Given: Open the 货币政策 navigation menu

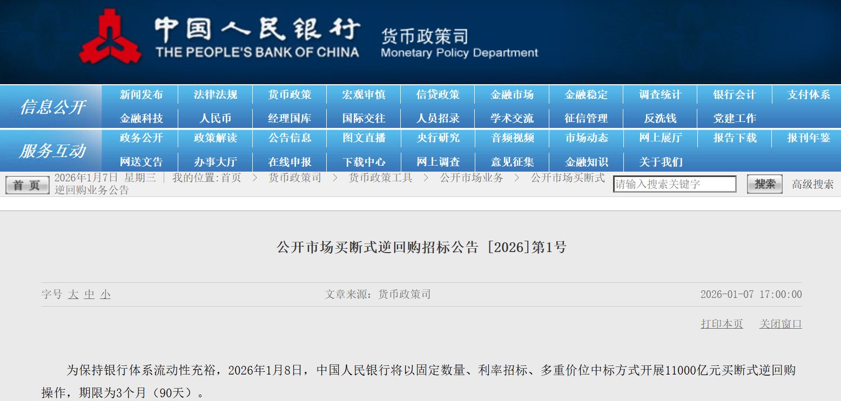Looking at the screenshot, I should [290, 95].
